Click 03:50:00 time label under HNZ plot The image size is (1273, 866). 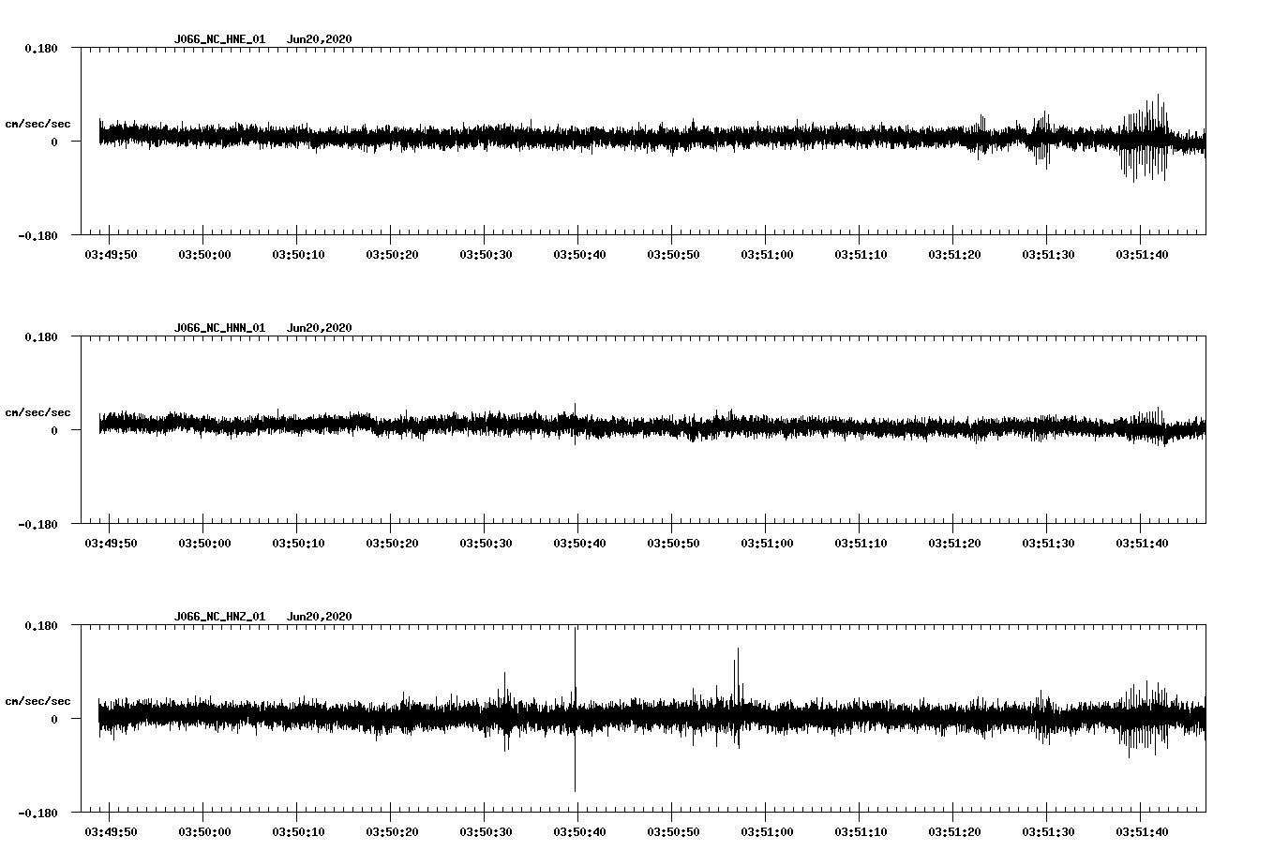[204, 831]
